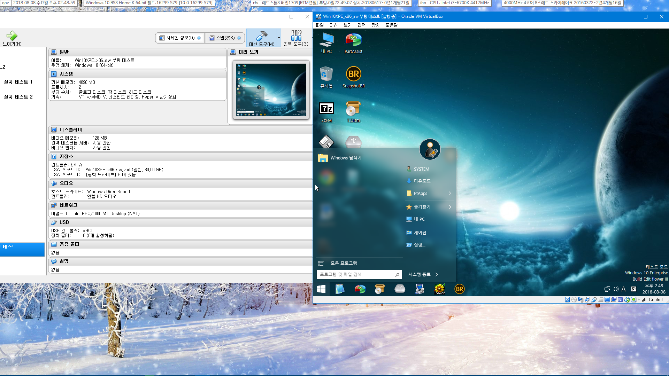Click the audio indicator in VirtualBox status bar
The image size is (669, 376).
coord(580,300)
